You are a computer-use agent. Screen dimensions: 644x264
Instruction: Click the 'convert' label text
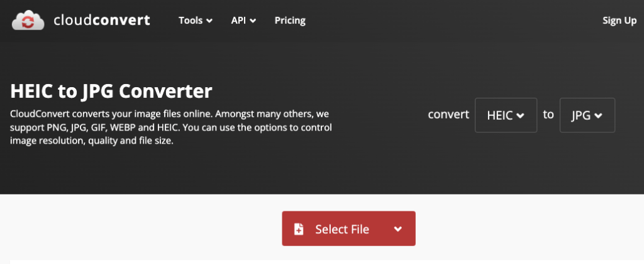[448, 115]
